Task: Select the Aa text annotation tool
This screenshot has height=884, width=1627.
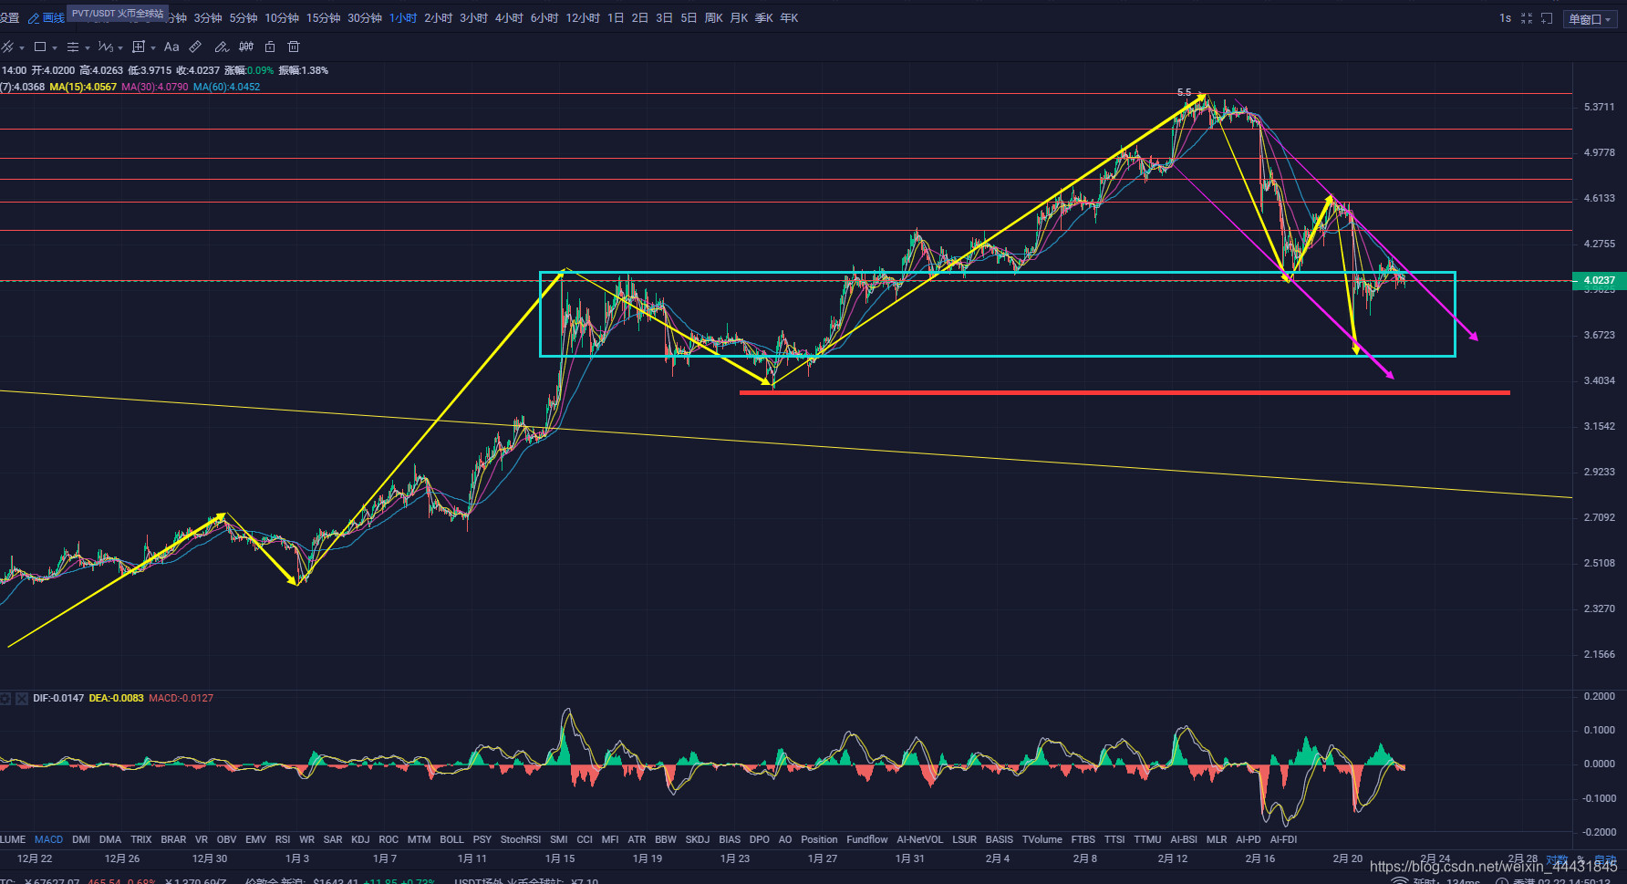Action: point(171,47)
